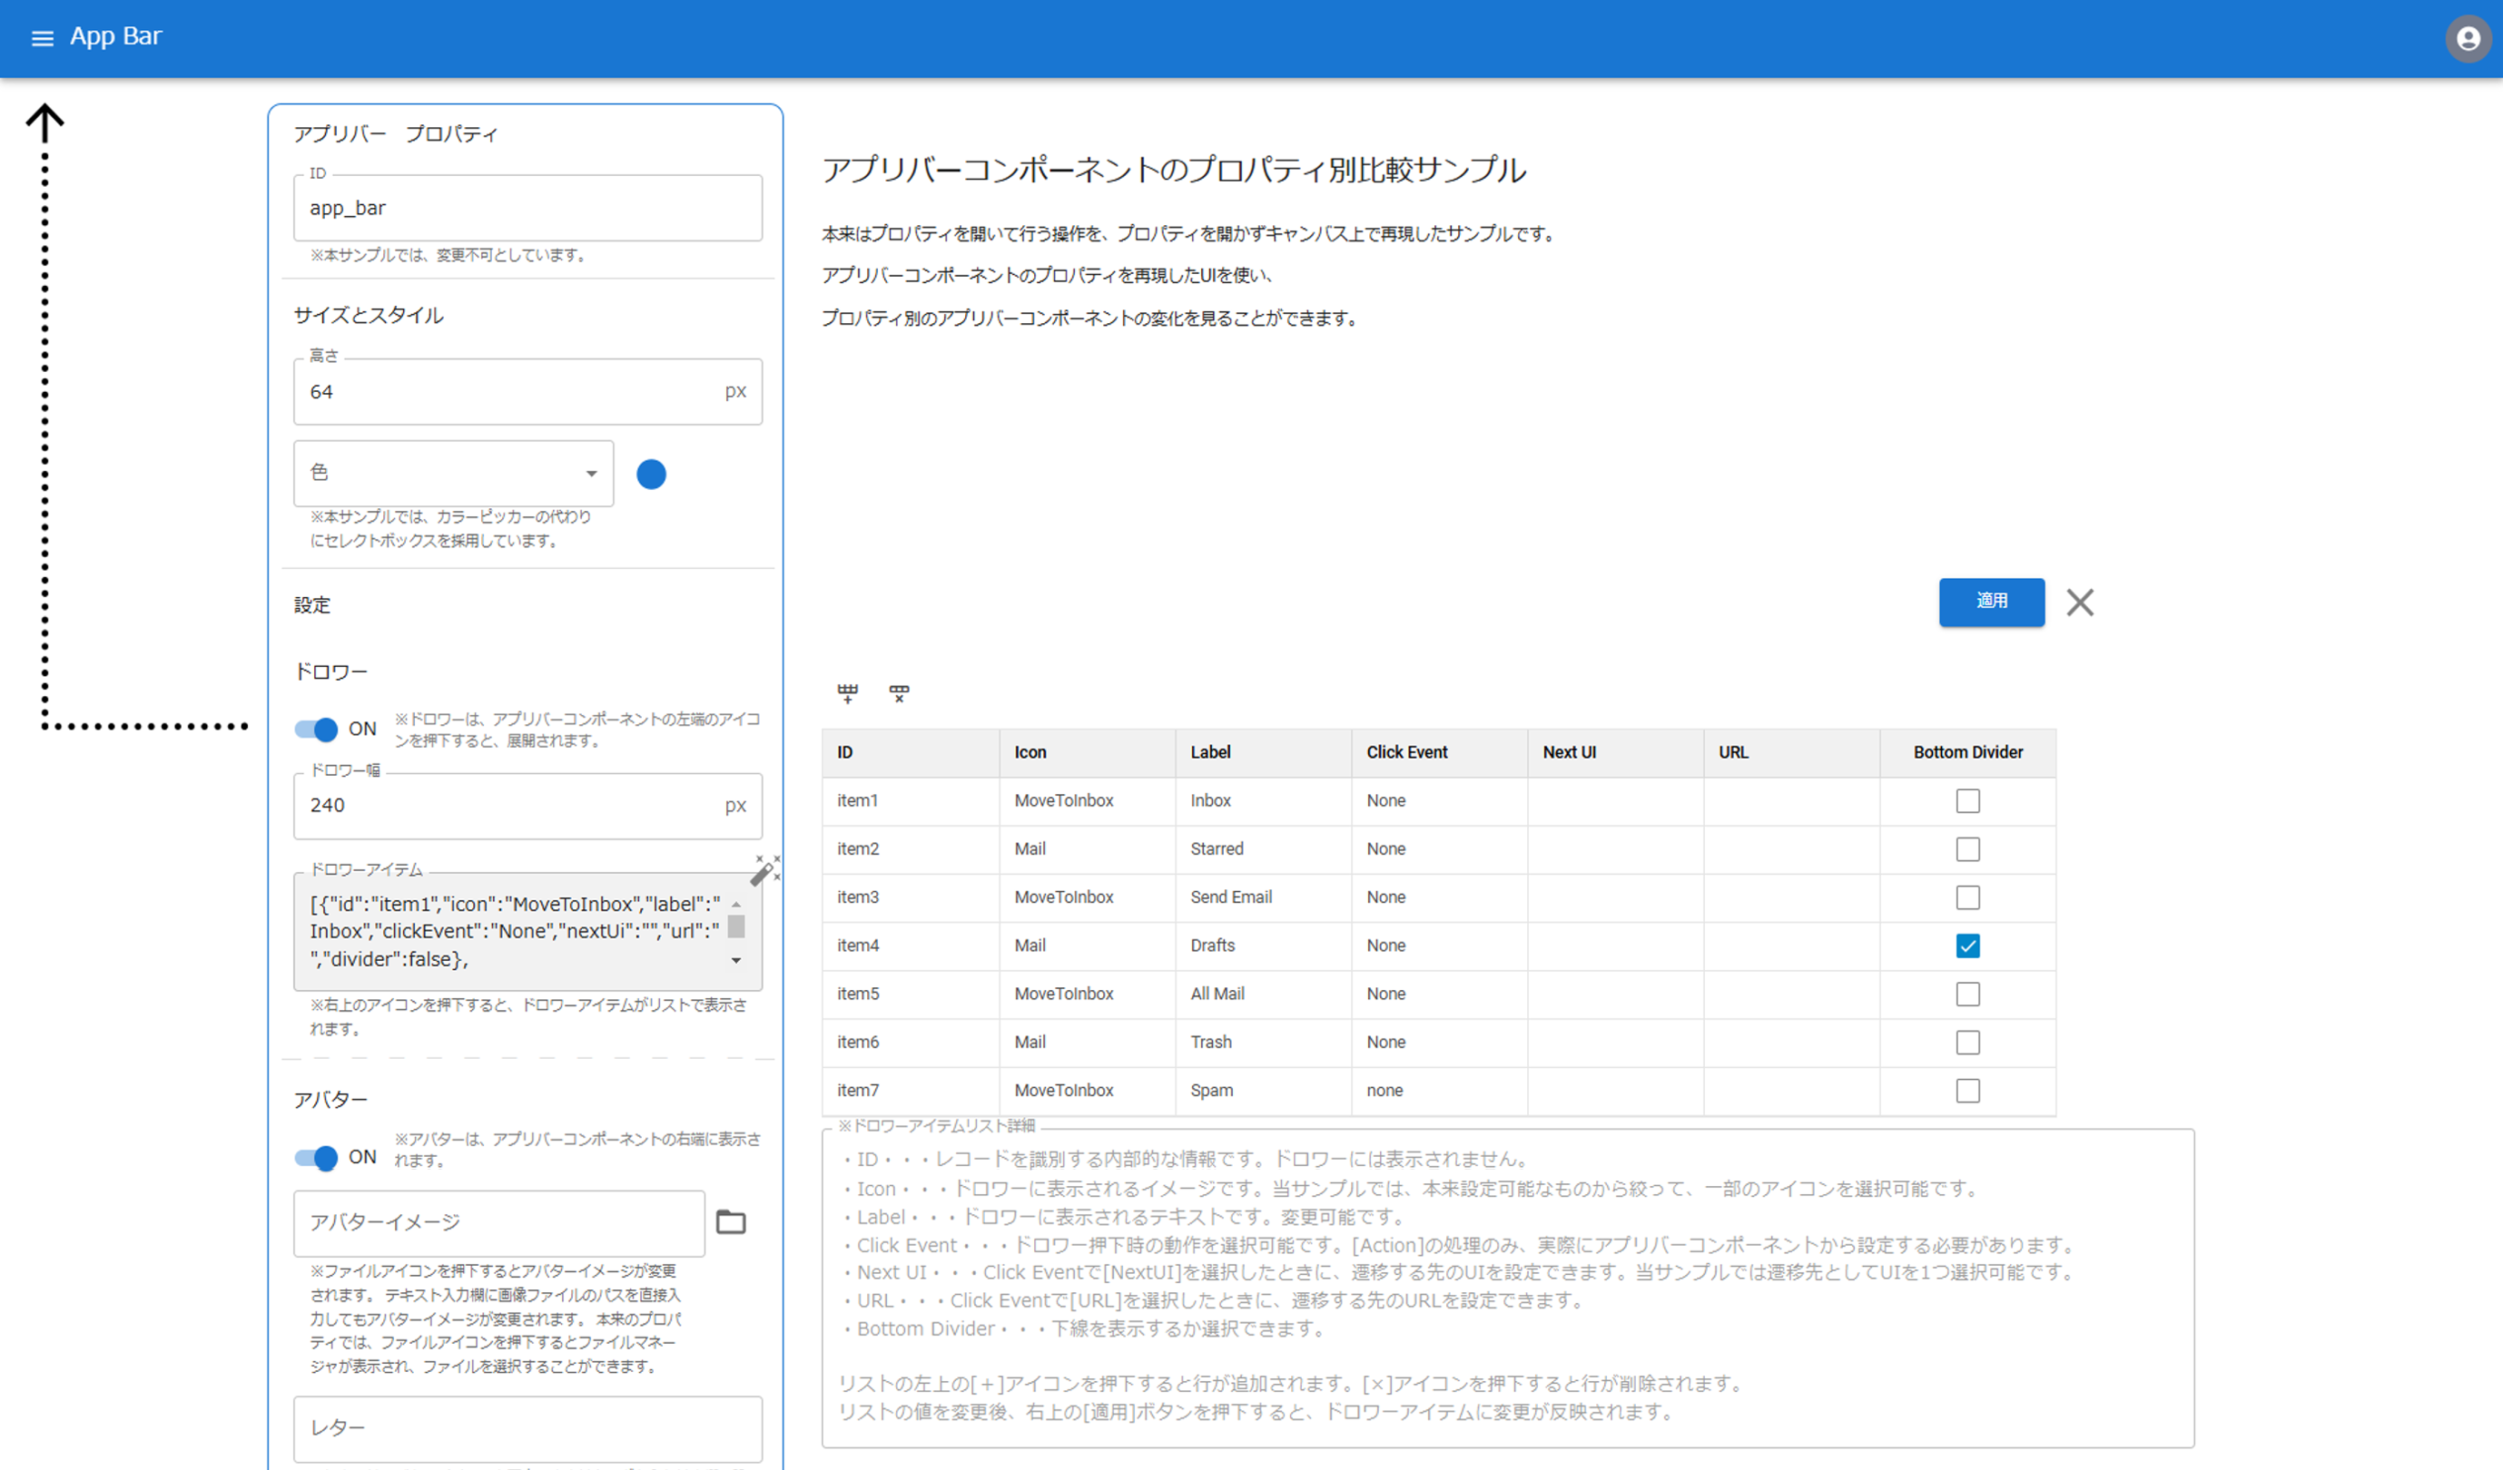Select item6's Mail icon cell

click(x=1087, y=1043)
